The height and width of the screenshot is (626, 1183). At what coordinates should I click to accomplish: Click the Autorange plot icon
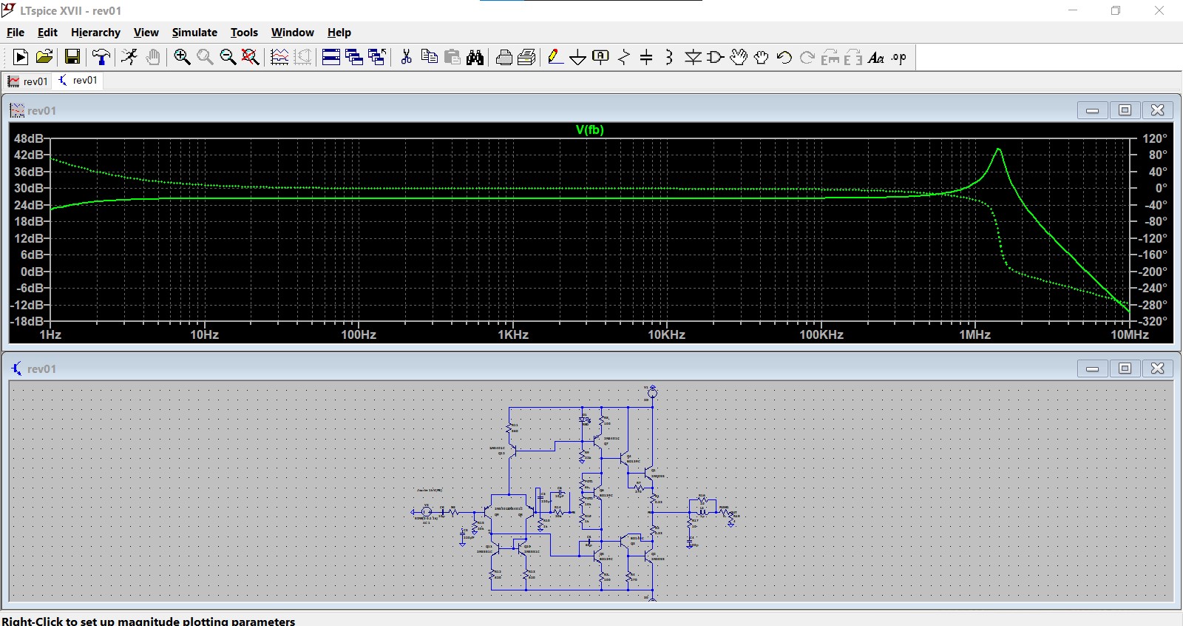pos(279,57)
